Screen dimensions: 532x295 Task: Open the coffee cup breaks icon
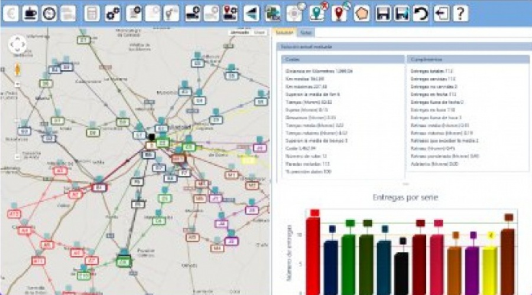30,14
